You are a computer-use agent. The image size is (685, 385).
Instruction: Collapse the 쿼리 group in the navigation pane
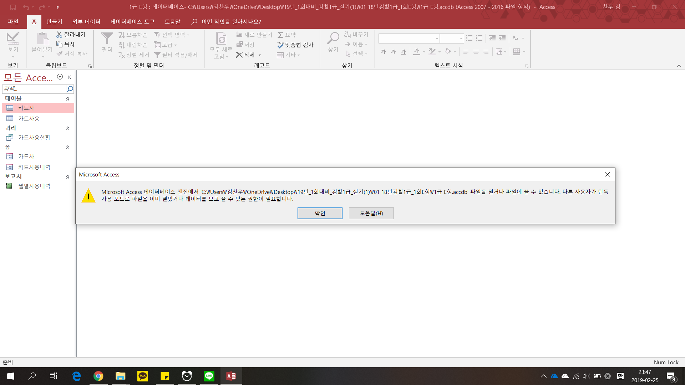pyautogui.click(x=68, y=128)
